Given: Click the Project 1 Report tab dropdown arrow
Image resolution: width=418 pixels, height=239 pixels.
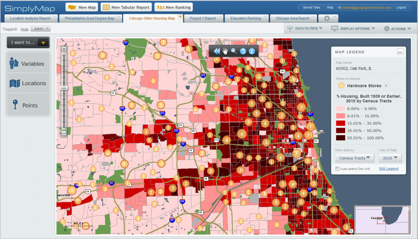Looking at the screenshot, I should 221,18.
